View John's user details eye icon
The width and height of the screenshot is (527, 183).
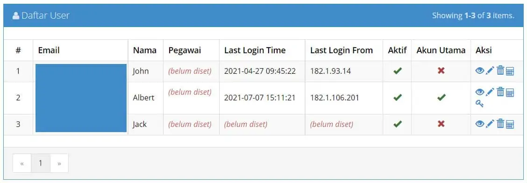click(x=480, y=70)
